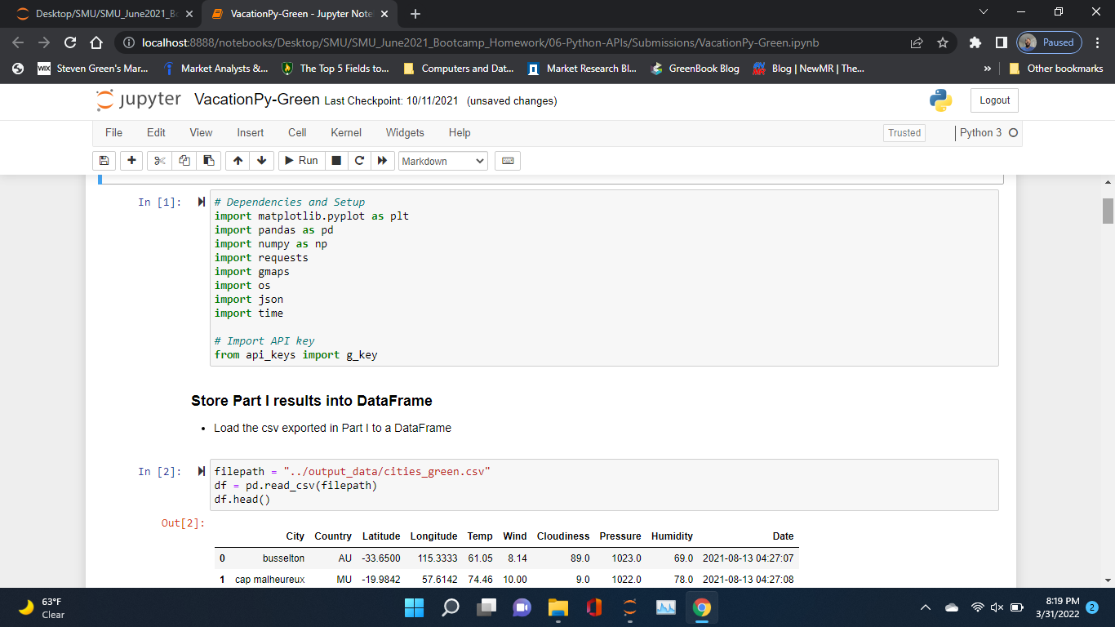
Task: Share this page from the address bar
Action: tap(917, 42)
